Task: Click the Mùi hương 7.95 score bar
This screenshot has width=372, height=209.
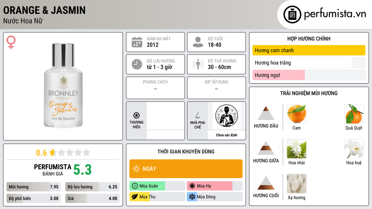Action: 33,187
